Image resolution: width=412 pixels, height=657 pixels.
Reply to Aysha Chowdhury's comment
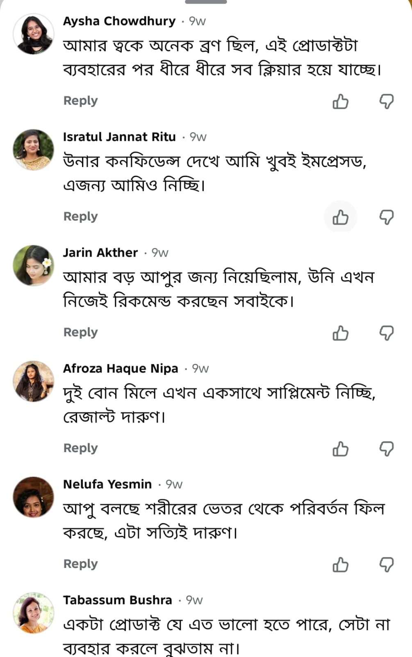click(80, 101)
